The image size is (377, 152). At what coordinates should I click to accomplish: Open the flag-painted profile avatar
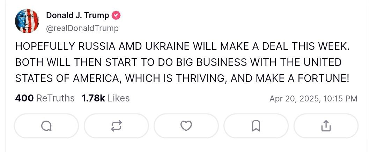tap(27, 22)
